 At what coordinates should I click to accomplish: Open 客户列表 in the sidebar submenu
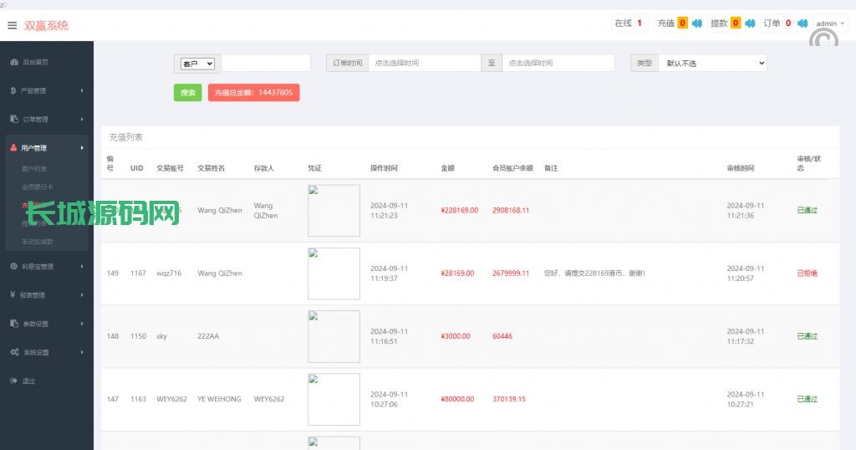[x=34, y=169]
